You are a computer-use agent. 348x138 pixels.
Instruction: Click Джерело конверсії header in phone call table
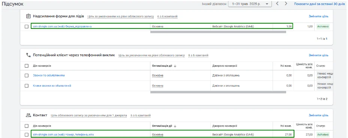coord(225,66)
